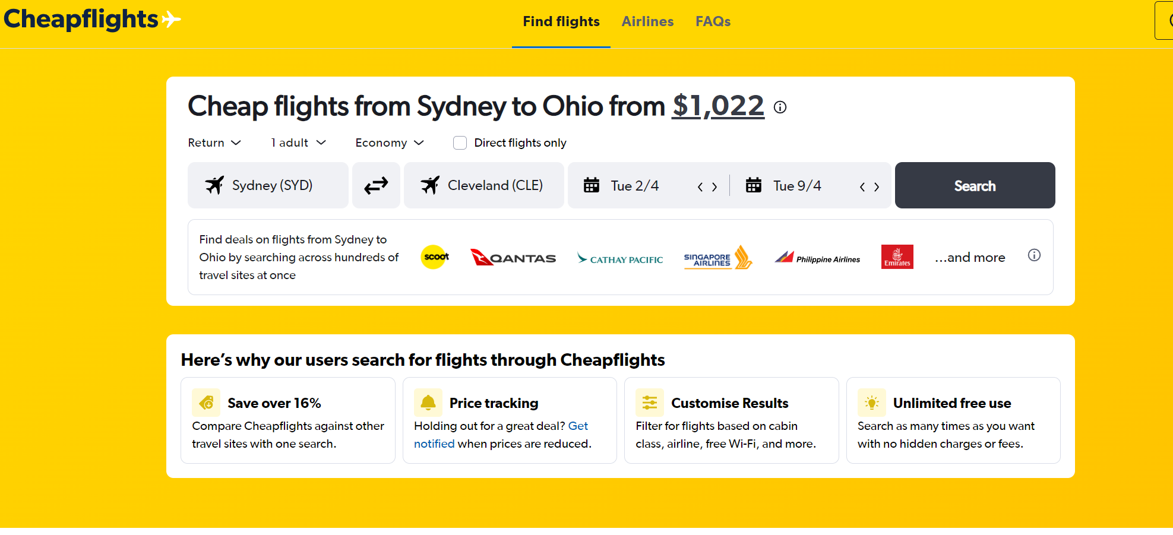1173x535 pixels.
Task: Follow the Get notified link
Action: pos(501,435)
